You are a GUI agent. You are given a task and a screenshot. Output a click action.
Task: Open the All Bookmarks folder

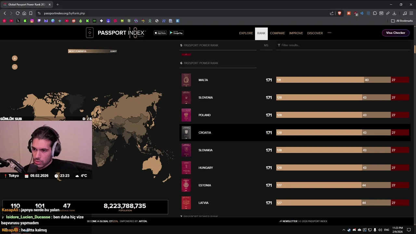coord(402,21)
